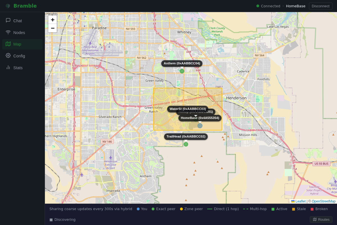
Task: Open the Stats section
Action: 22,68
